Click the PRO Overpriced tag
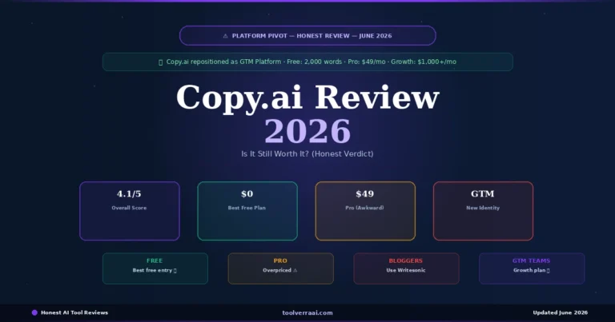 coord(281,268)
